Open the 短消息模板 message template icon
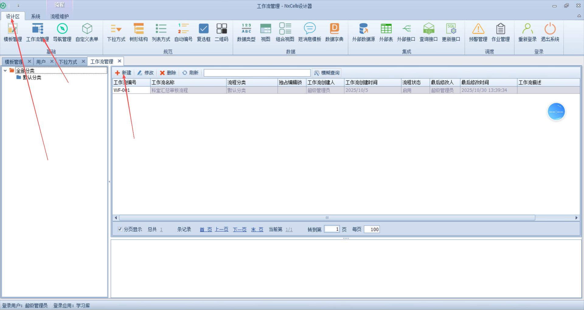 pyautogui.click(x=310, y=29)
